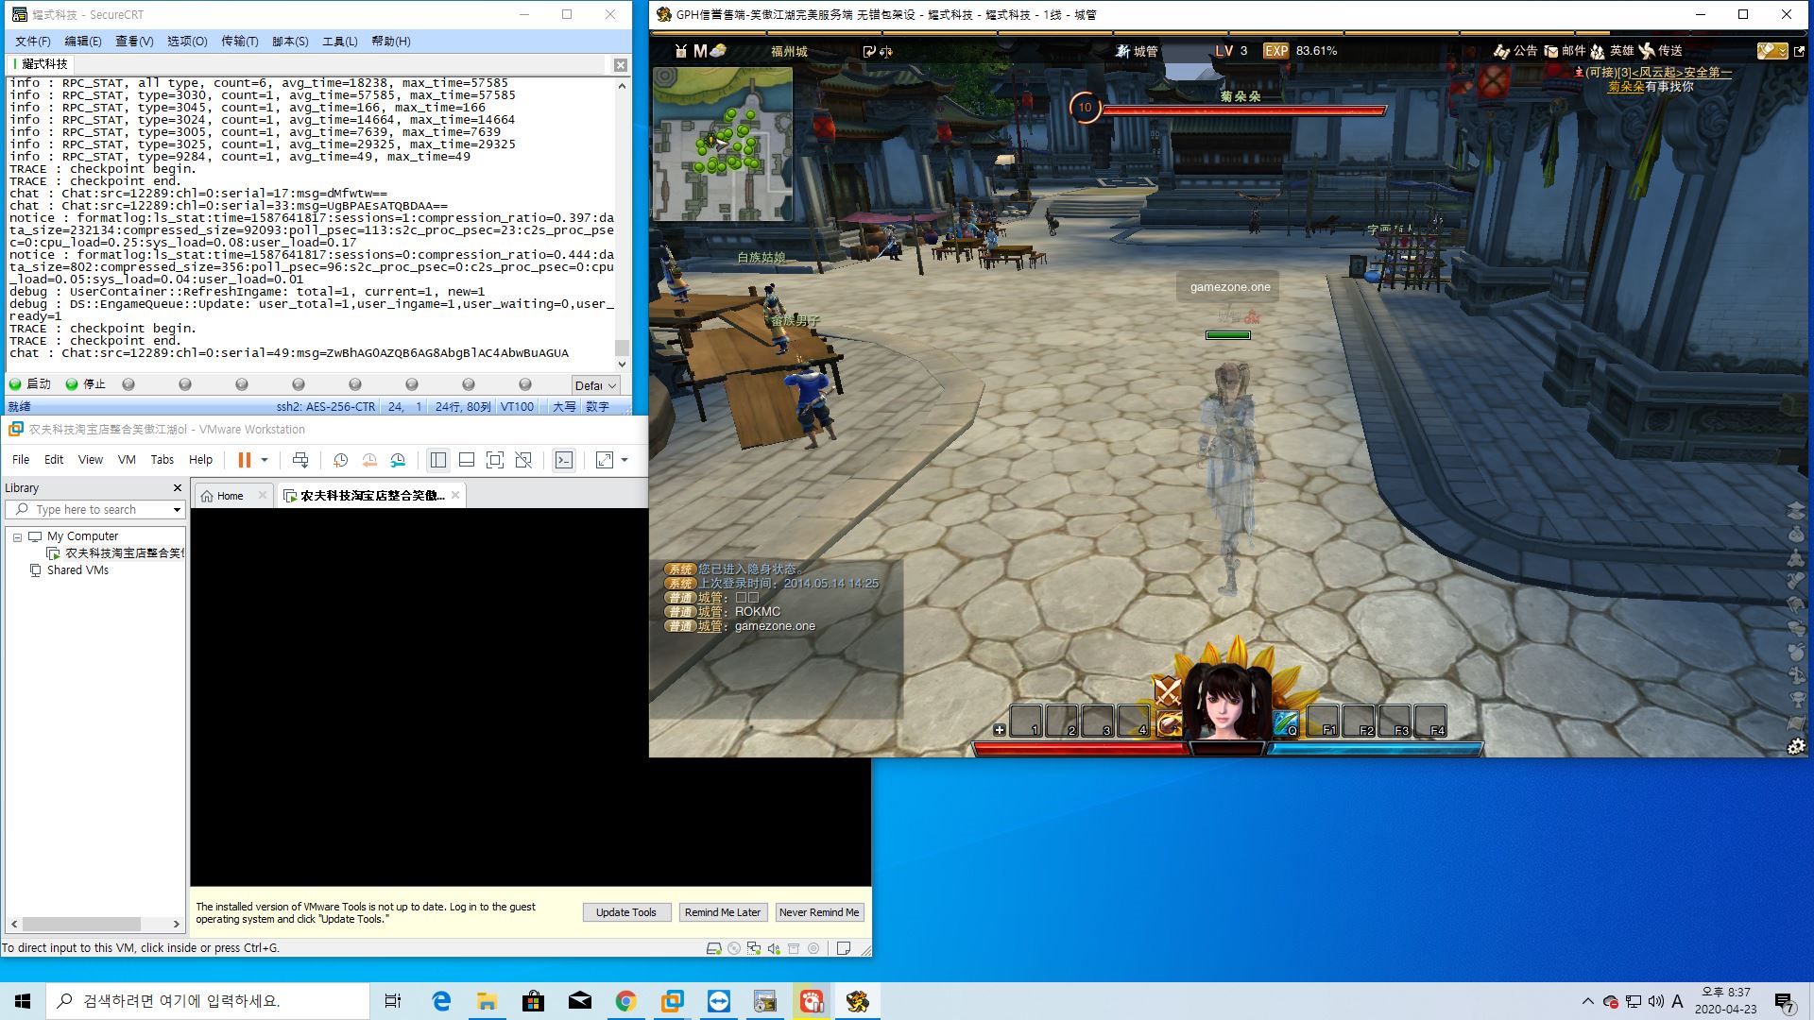Open dropdown next to the suspend button

coord(265,460)
